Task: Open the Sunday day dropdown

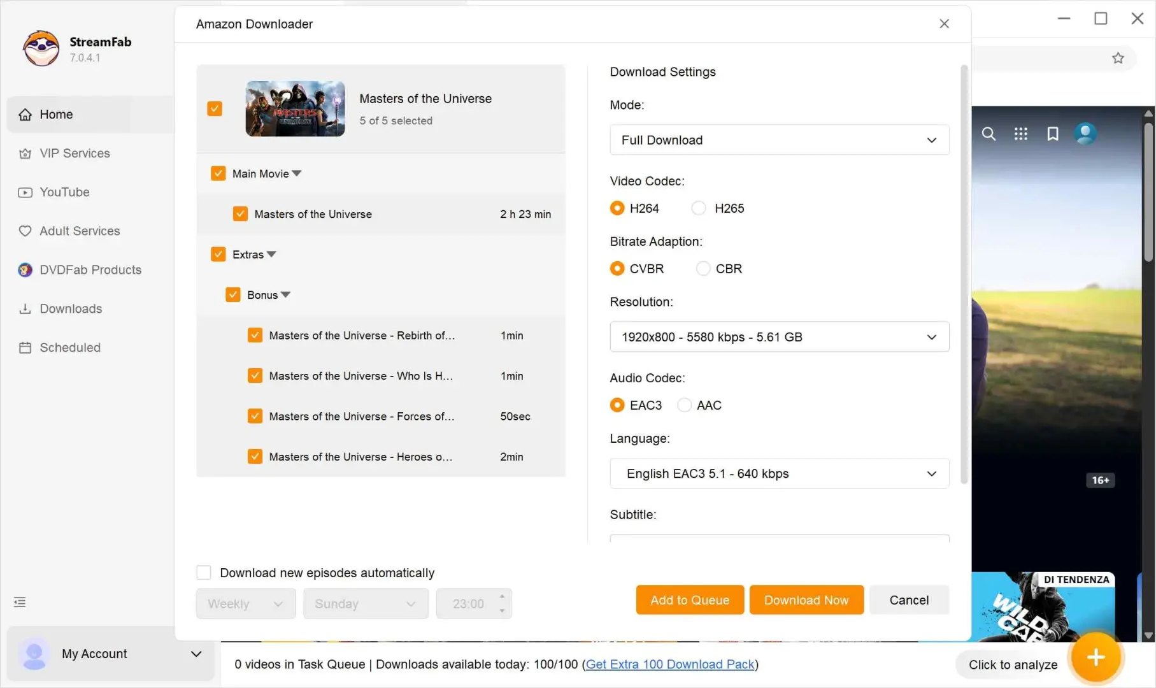Action: pyautogui.click(x=366, y=603)
